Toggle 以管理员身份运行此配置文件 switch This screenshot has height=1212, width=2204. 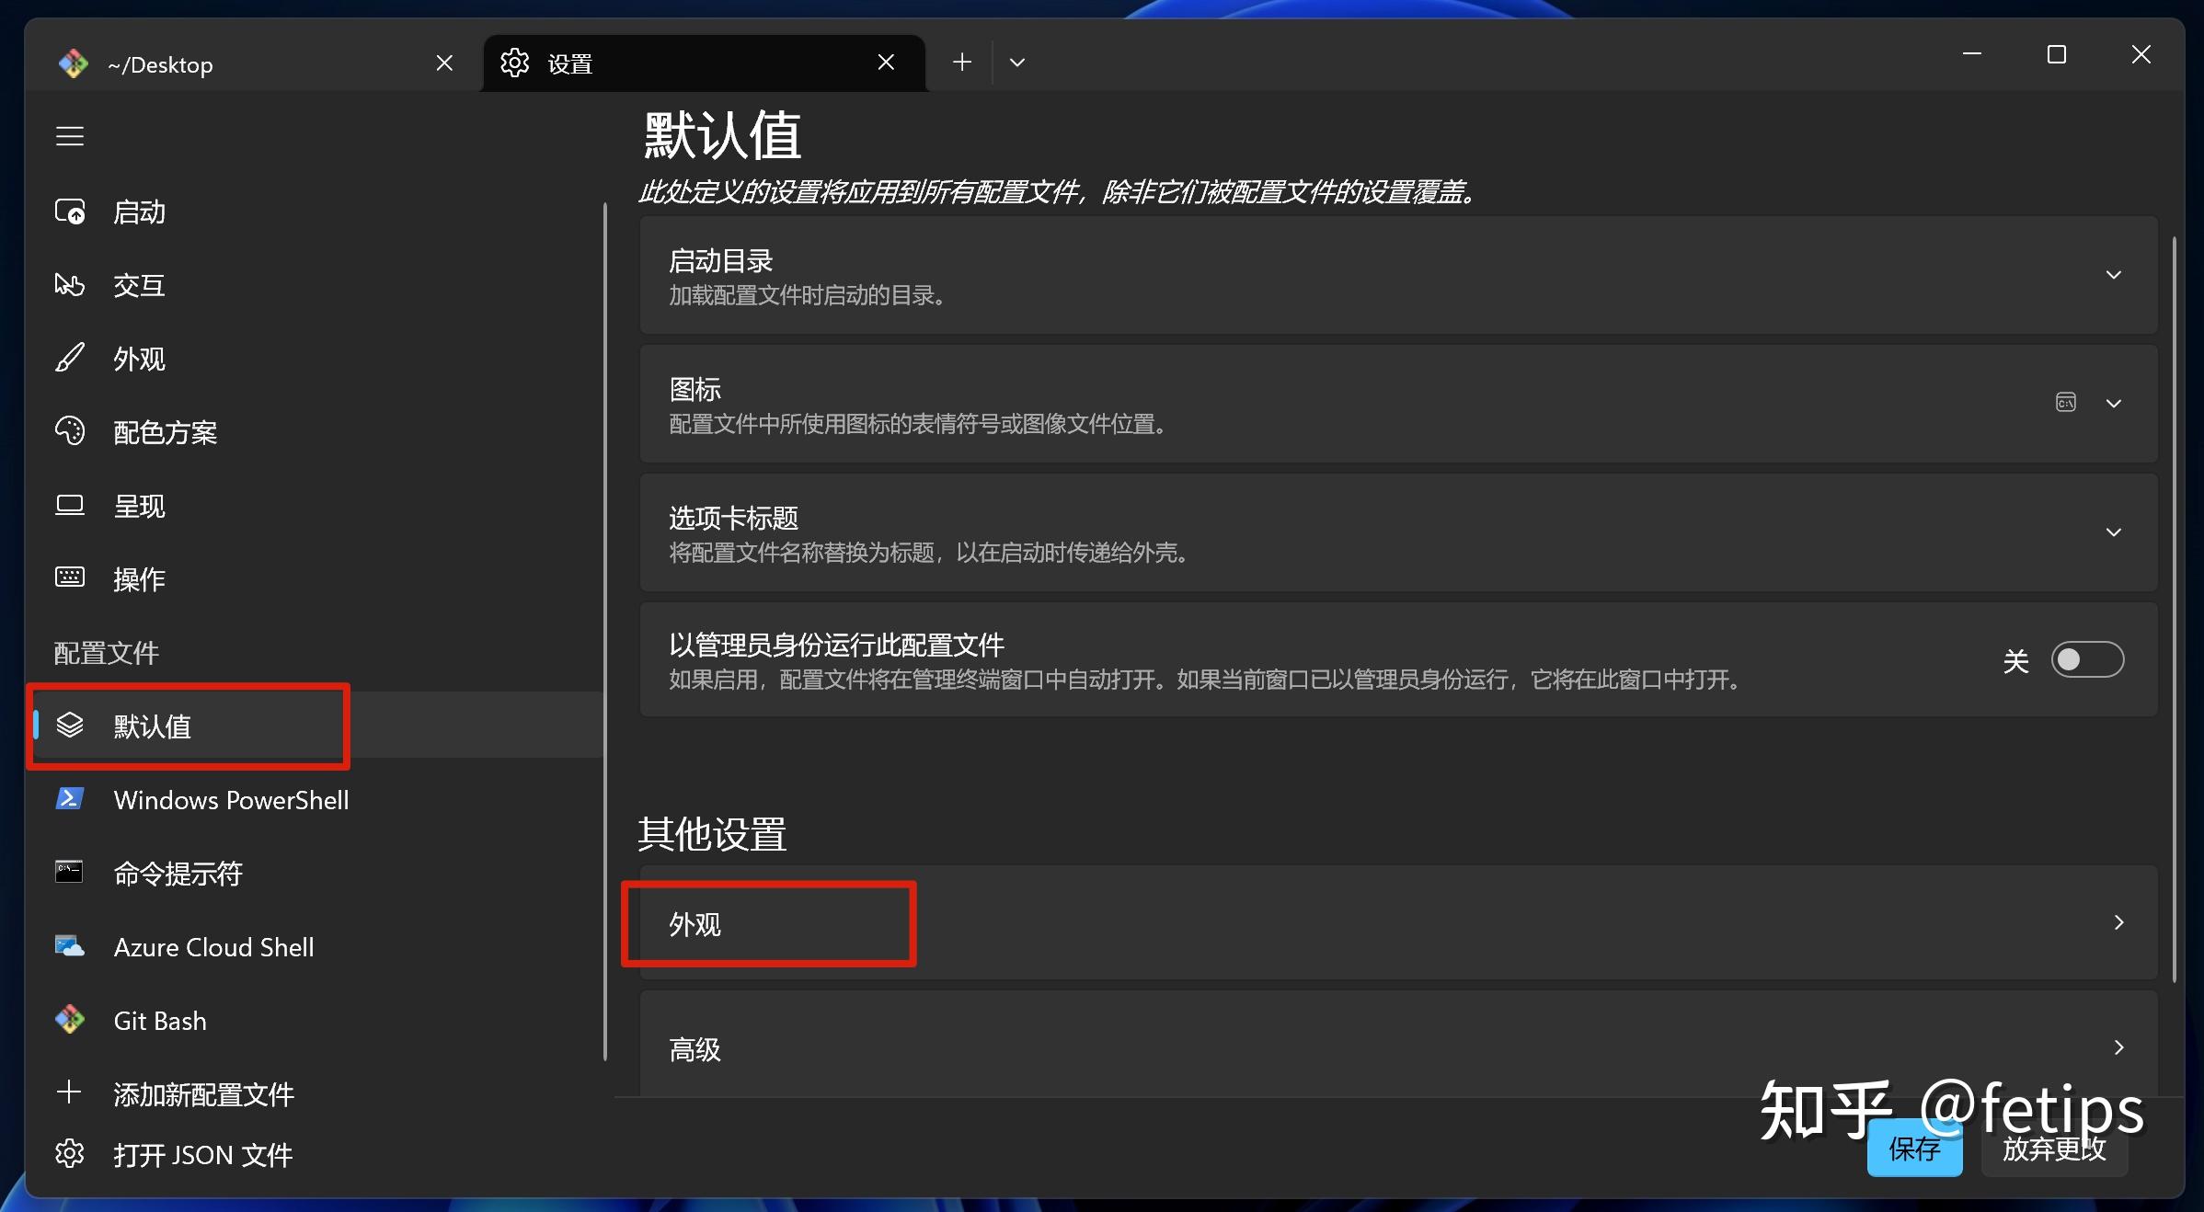[2086, 660]
